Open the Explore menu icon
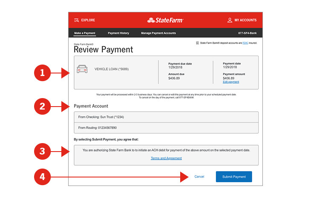Viewport: 331px width, 197px height. point(76,20)
